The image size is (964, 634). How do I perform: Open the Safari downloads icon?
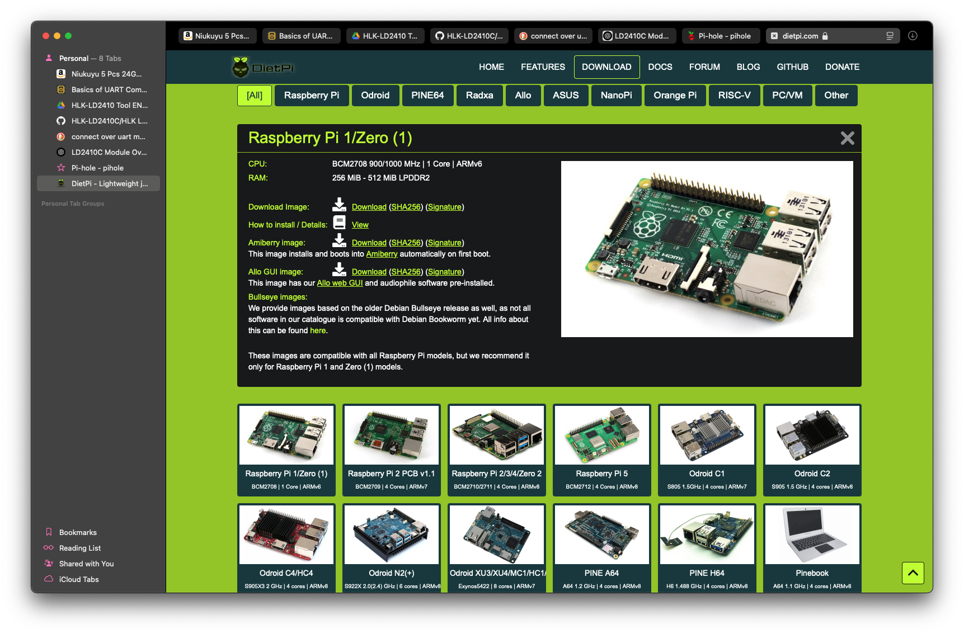tap(913, 36)
